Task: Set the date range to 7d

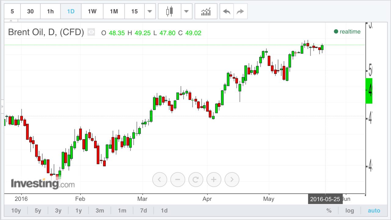Action: [143, 211]
